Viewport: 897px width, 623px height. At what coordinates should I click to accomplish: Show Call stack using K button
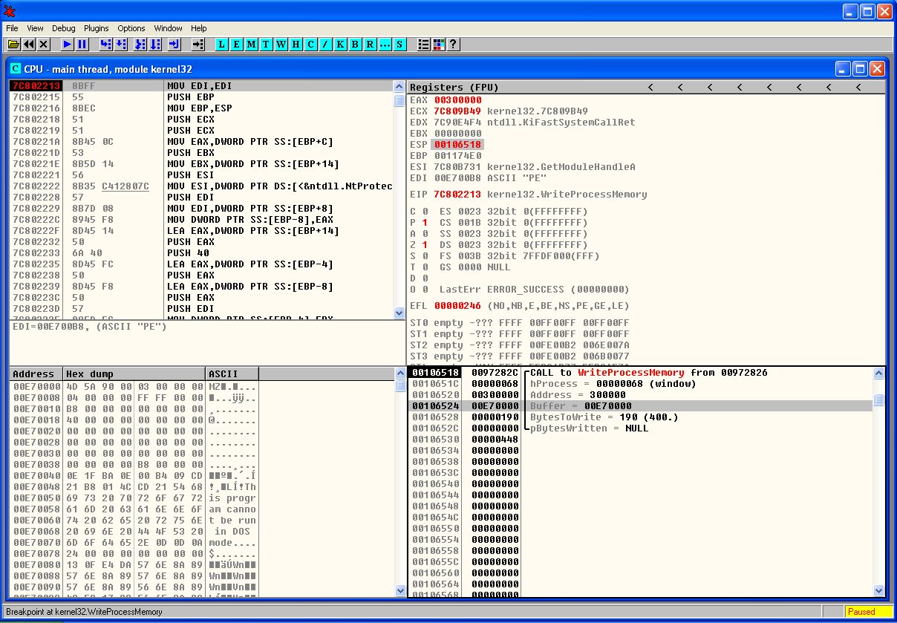340,45
